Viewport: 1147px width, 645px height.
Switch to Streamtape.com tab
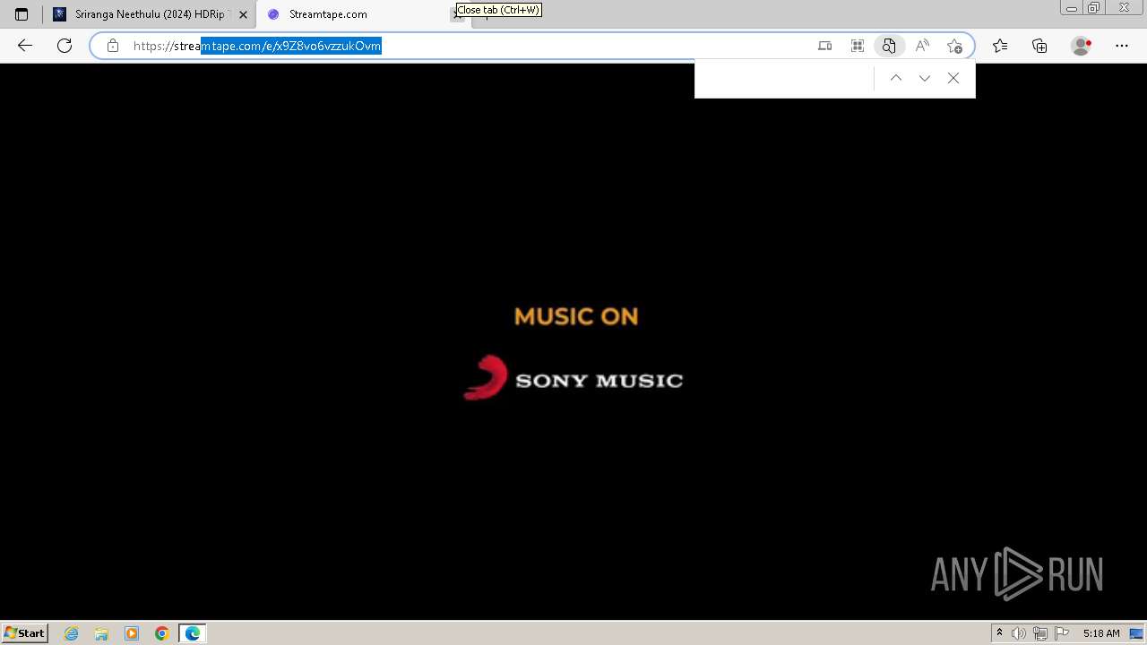click(358, 14)
